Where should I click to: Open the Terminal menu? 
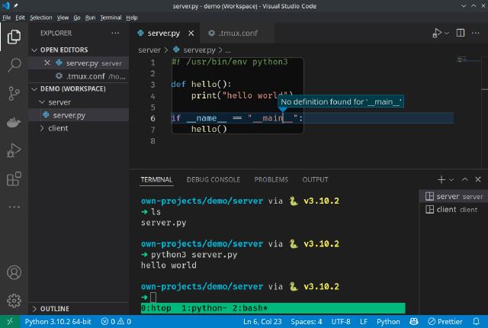pos(111,18)
